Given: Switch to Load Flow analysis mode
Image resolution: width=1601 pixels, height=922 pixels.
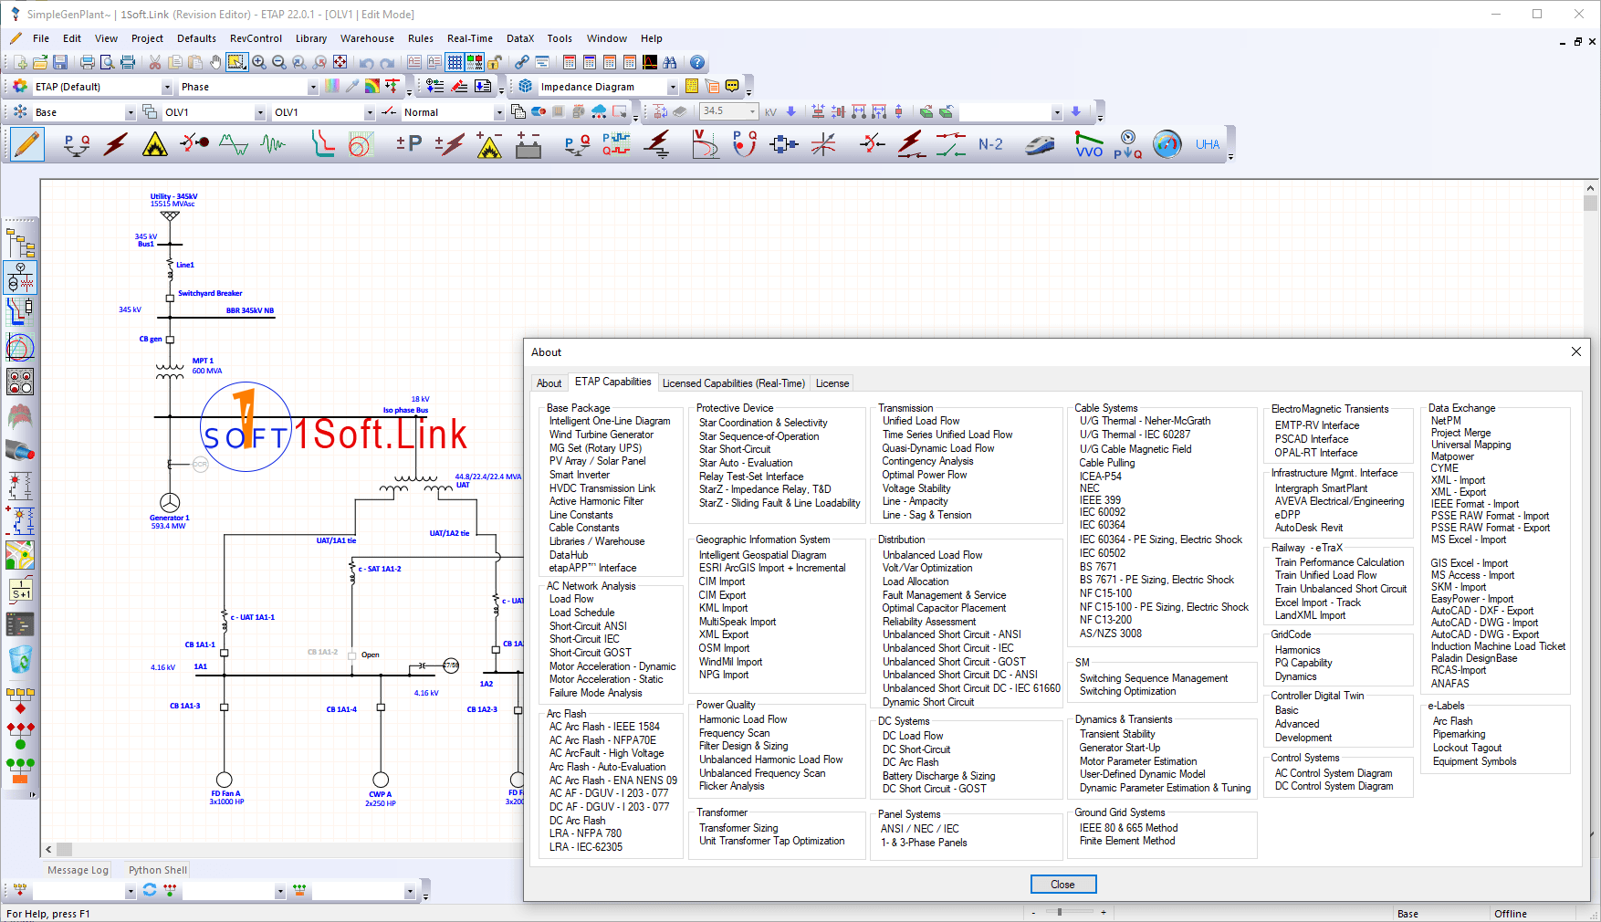Looking at the screenshot, I should pos(76,144).
